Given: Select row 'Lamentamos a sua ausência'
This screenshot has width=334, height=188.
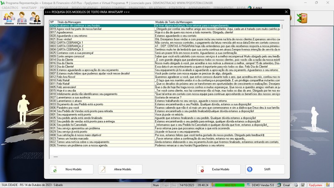Looking at the screenshot, I should 164,97.
